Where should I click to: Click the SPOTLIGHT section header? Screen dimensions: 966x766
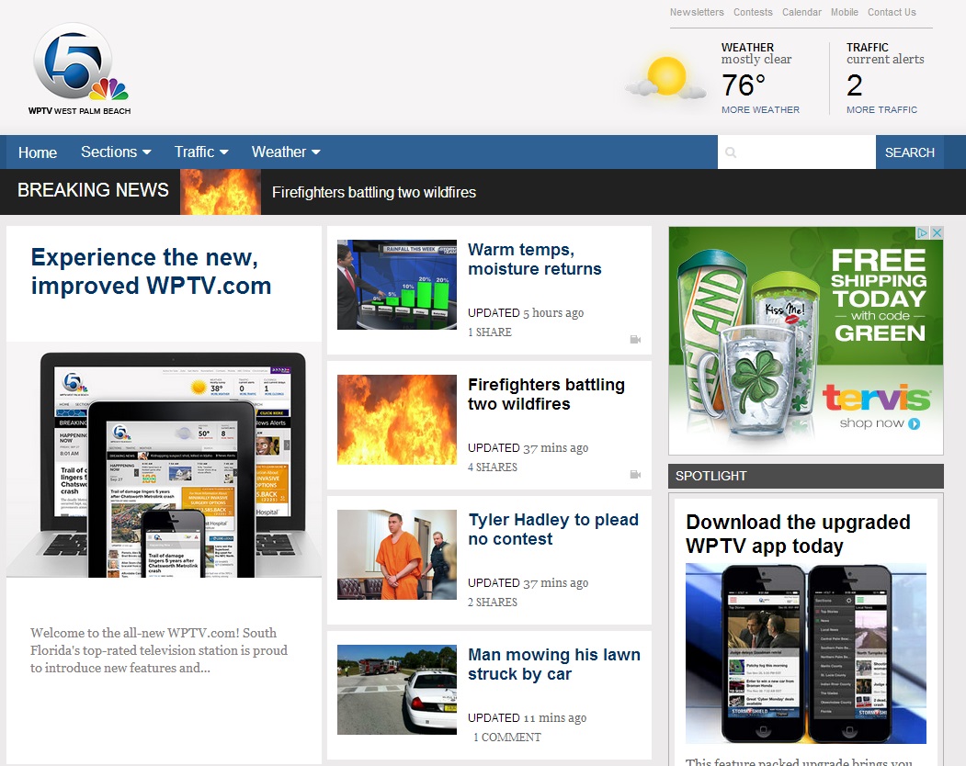point(806,476)
